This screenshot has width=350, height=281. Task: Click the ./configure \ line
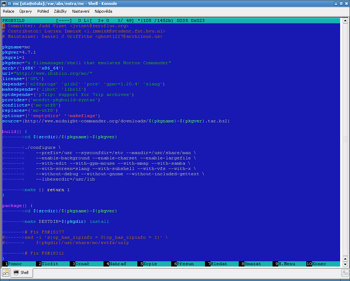pyautogui.click(x=43, y=147)
